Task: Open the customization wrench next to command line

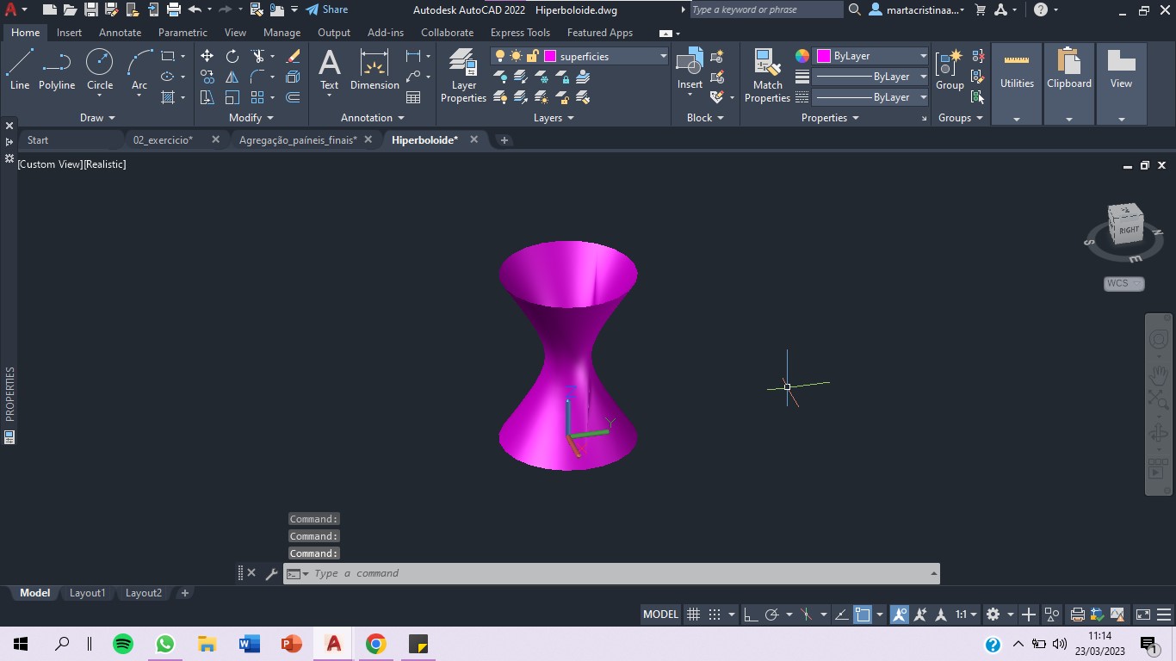Action: click(x=271, y=573)
